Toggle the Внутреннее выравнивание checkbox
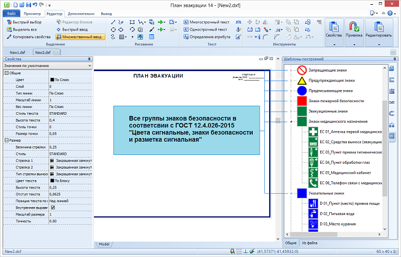 pyautogui.click(x=52, y=207)
